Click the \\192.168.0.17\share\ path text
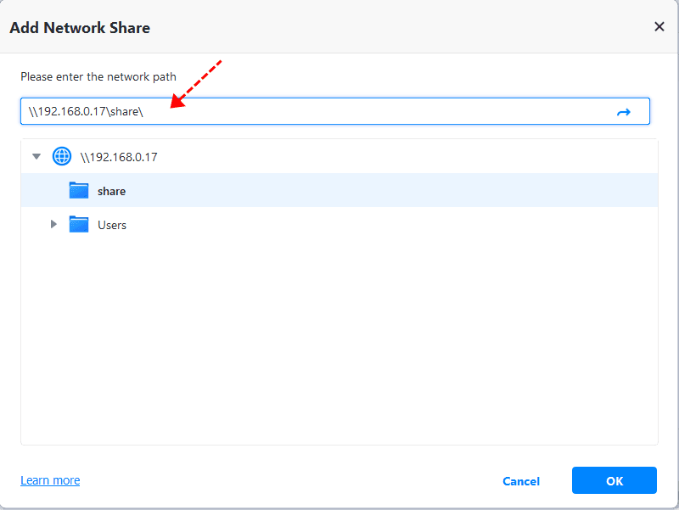This screenshot has width=679, height=510. coord(85,112)
